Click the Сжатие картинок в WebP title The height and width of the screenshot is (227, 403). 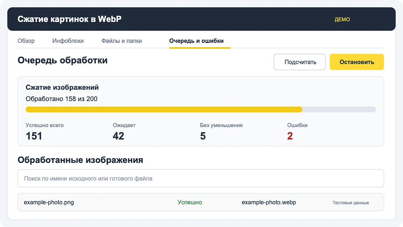tap(69, 19)
